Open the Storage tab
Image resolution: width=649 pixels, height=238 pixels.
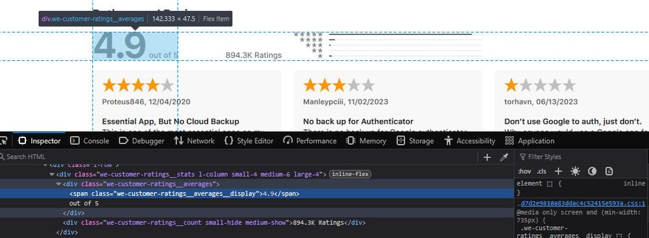415,141
